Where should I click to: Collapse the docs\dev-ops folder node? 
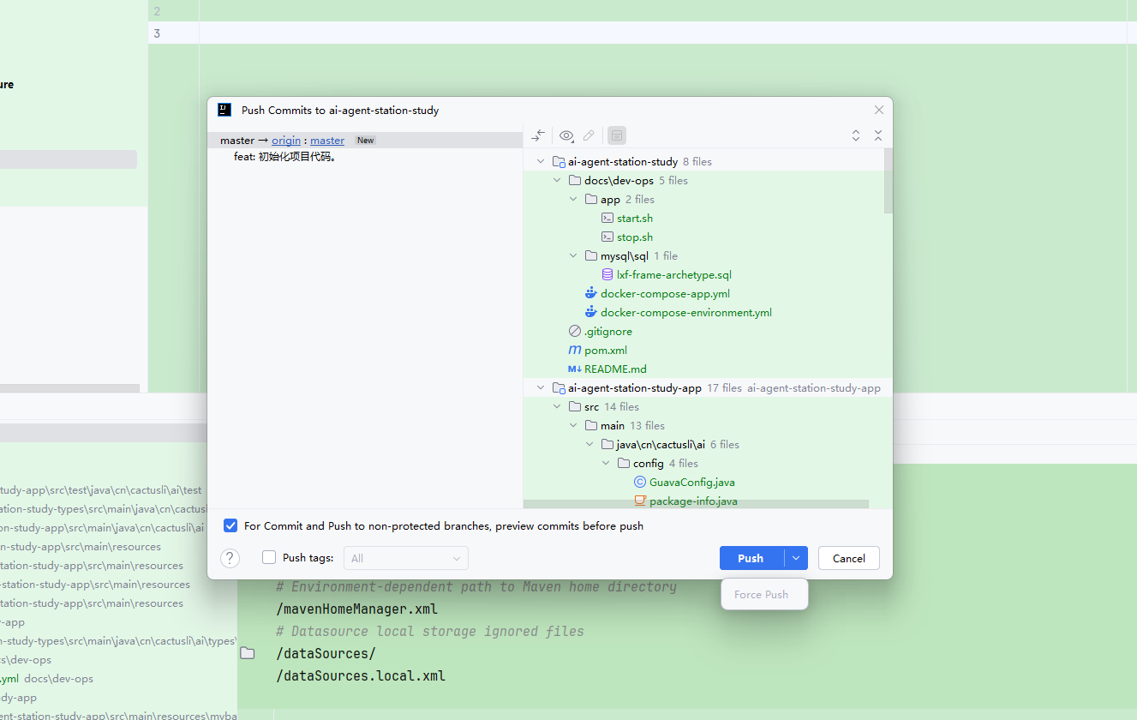pyautogui.click(x=556, y=181)
